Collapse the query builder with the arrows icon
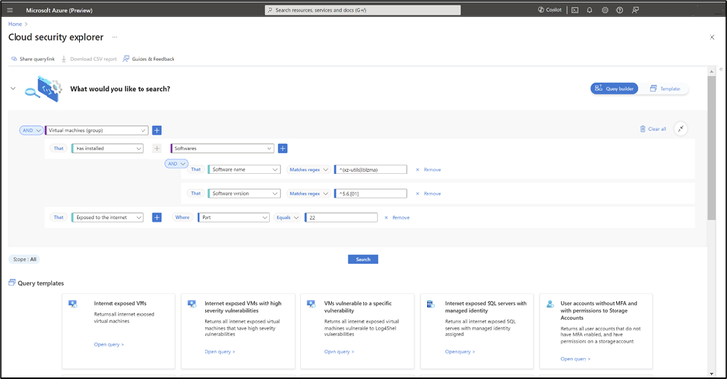 [x=680, y=129]
